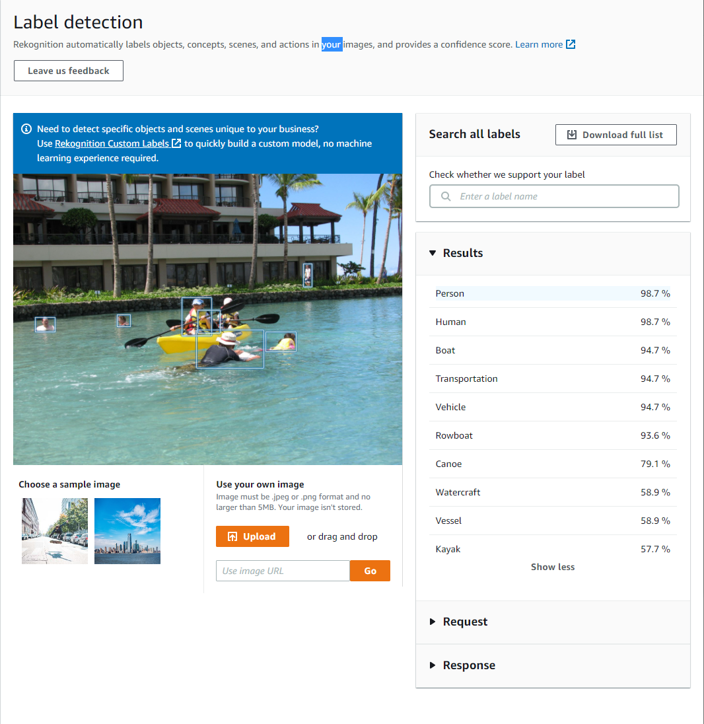The height and width of the screenshot is (724, 704).
Task: Click the magnifier icon in label search box
Action: click(x=446, y=196)
